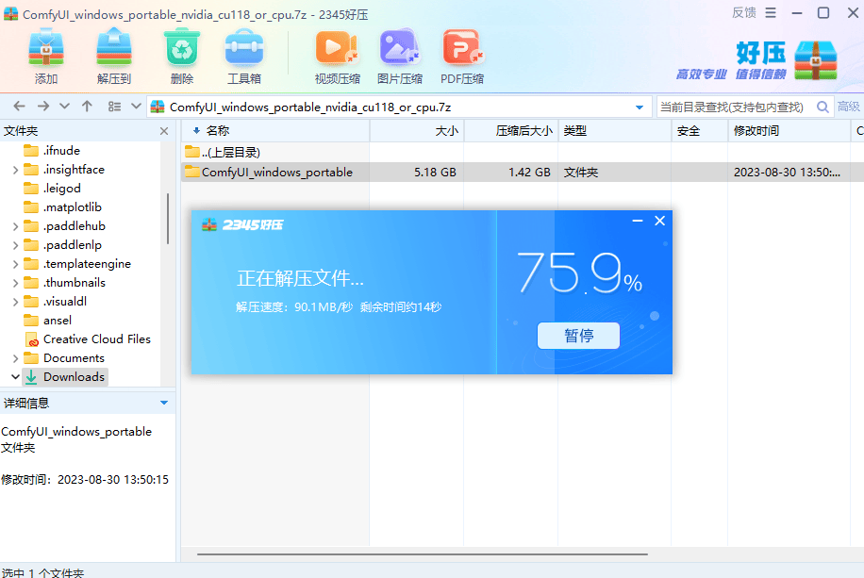Collapse the Downloads tree node

pyautogui.click(x=15, y=377)
